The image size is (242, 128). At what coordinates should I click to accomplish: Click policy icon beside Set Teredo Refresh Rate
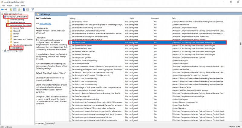70,48
